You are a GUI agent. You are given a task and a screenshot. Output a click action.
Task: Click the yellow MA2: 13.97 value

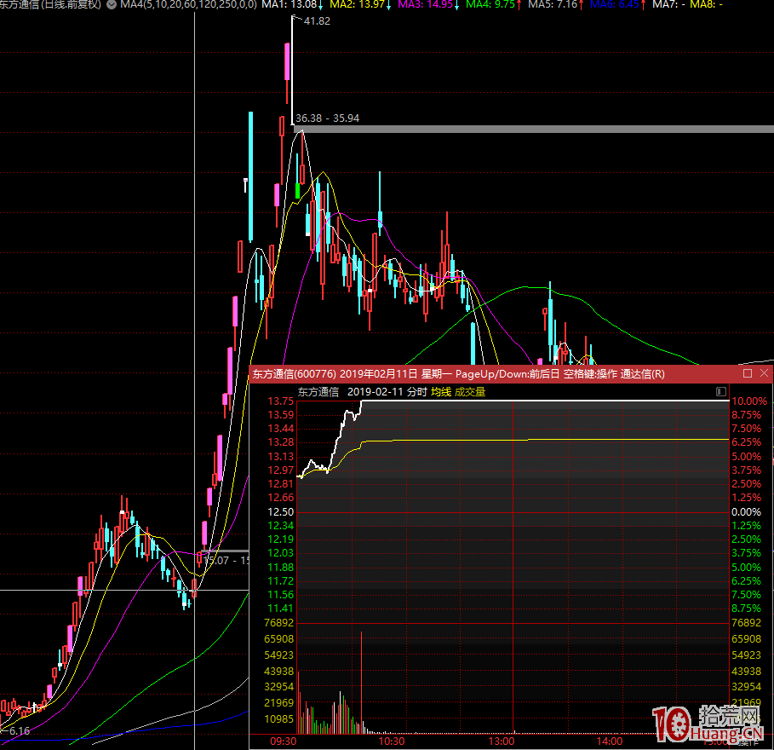point(358,4)
